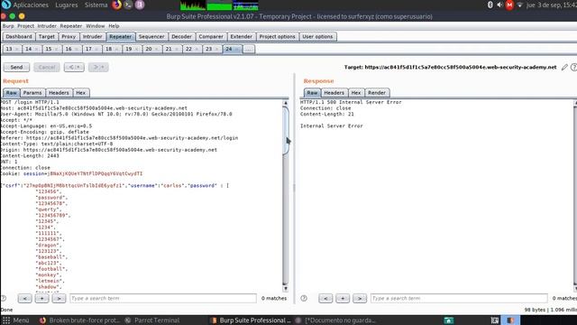Go to previous match in Response search

click(x=325, y=298)
